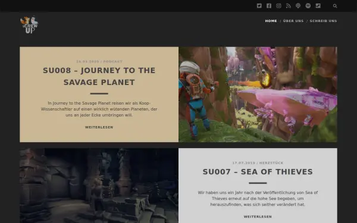Viewport: 357px width, 223px height.
Task: Open the podcast broadcast icon
Action: click(298, 6)
